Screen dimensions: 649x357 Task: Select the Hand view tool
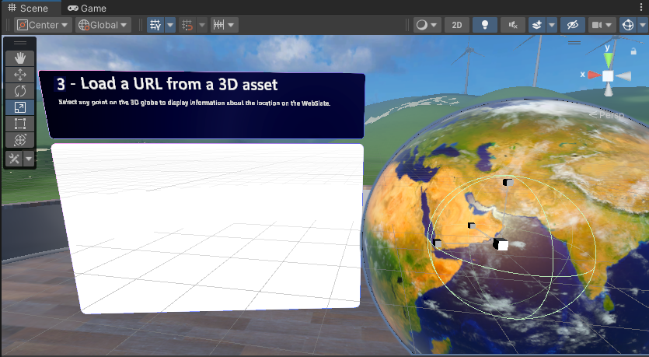tap(20, 58)
